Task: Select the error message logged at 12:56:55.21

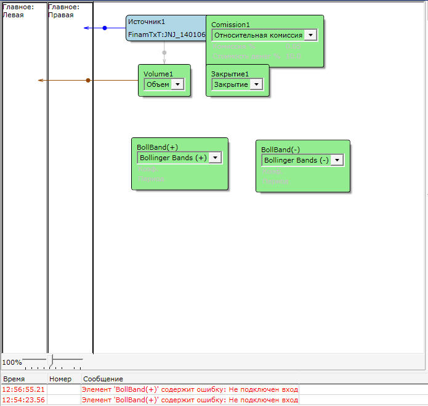Action: coord(190,389)
